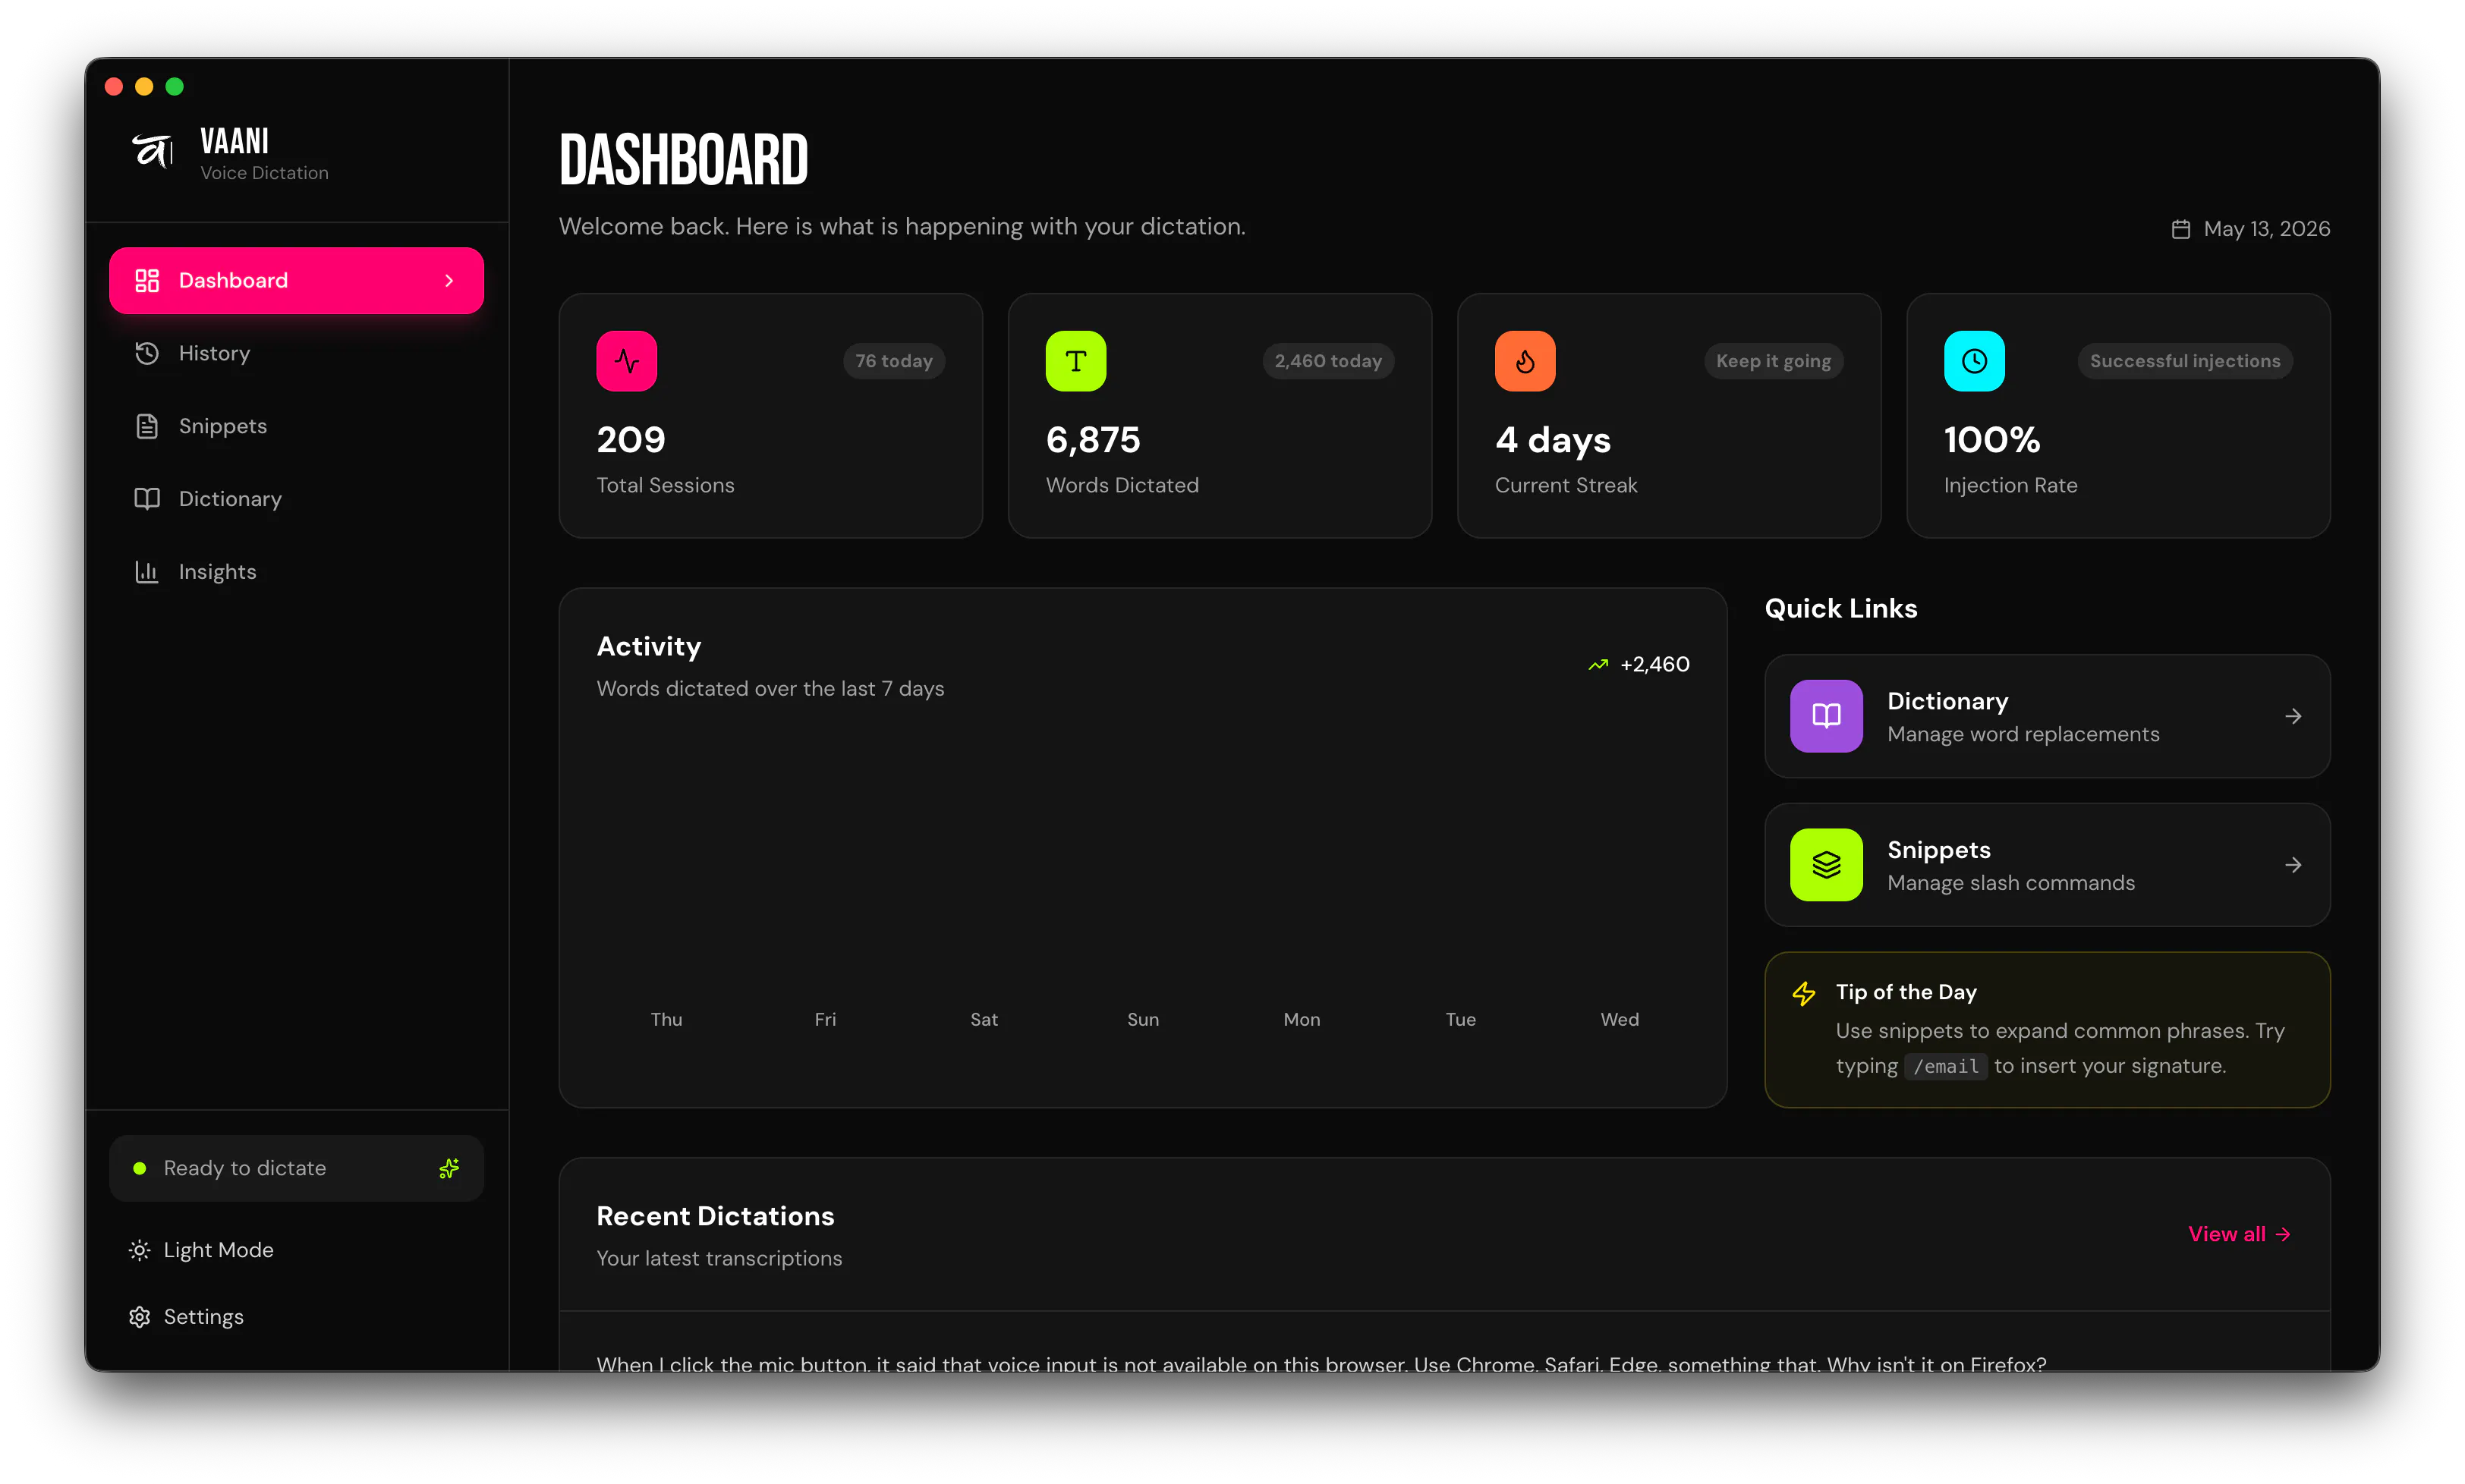
Task: Open the Dictionary quick link card
Action: (x=2047, y=716)
